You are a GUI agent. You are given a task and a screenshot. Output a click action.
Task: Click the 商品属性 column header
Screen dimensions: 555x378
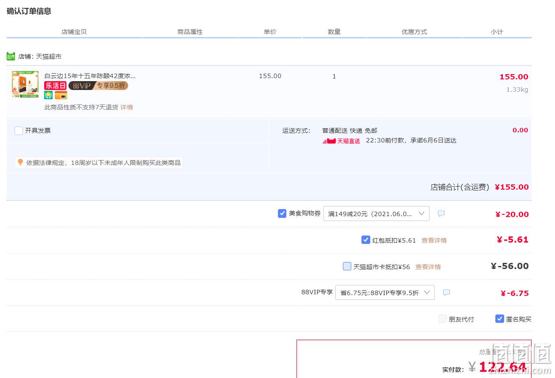(190, 32)
